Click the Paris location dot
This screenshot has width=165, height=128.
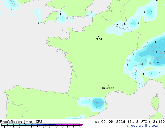coord(98,37)
